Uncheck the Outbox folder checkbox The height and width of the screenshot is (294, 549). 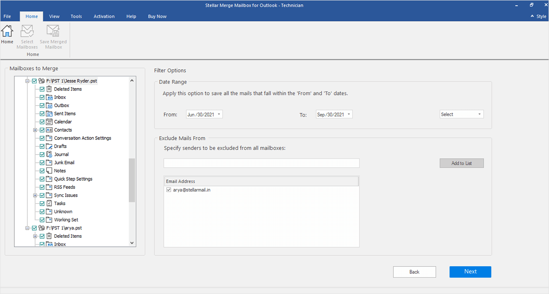[42, 105]
